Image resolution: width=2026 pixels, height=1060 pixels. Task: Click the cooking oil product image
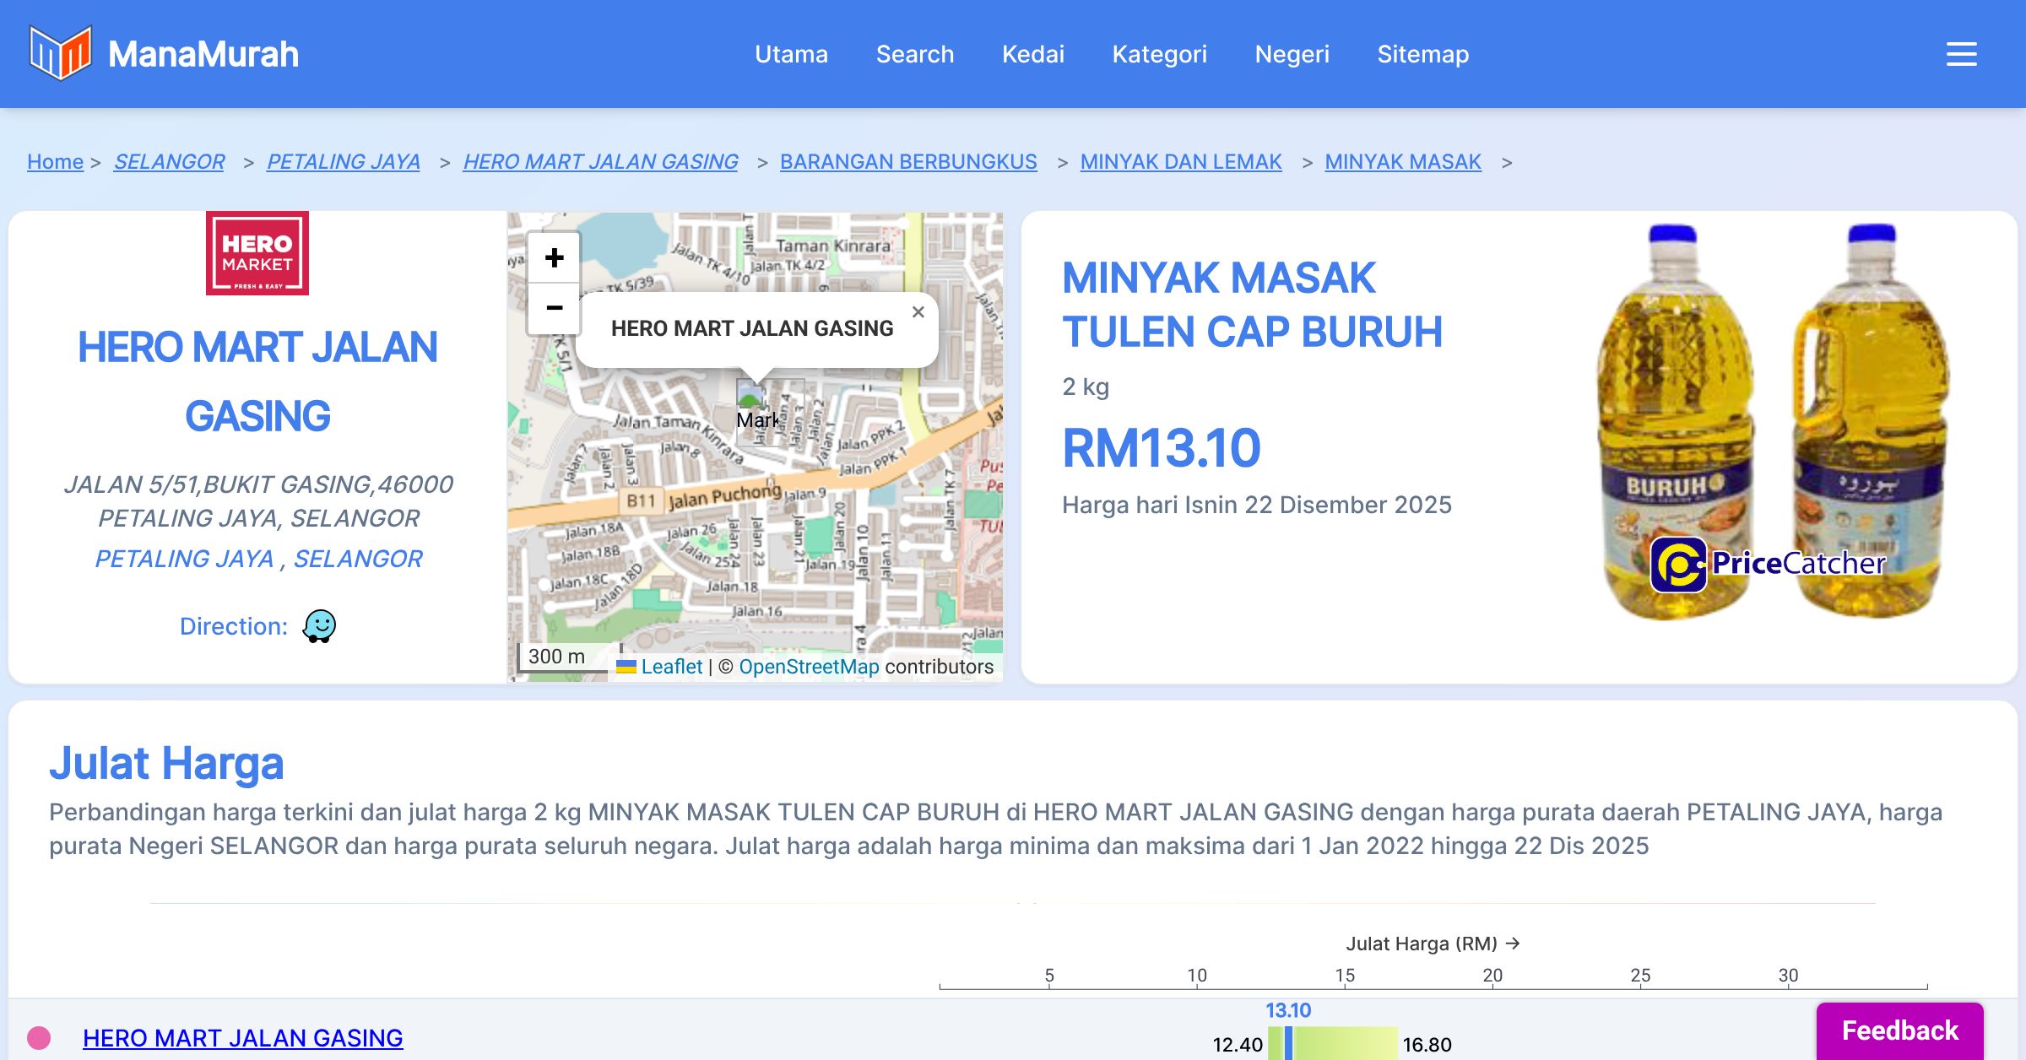(1773, 422)
